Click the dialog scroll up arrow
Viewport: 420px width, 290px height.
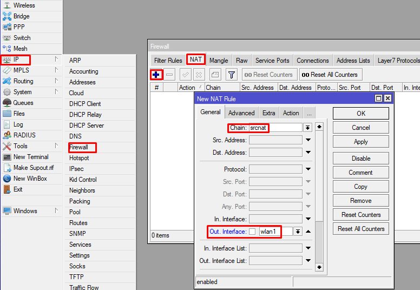[319, 127]
